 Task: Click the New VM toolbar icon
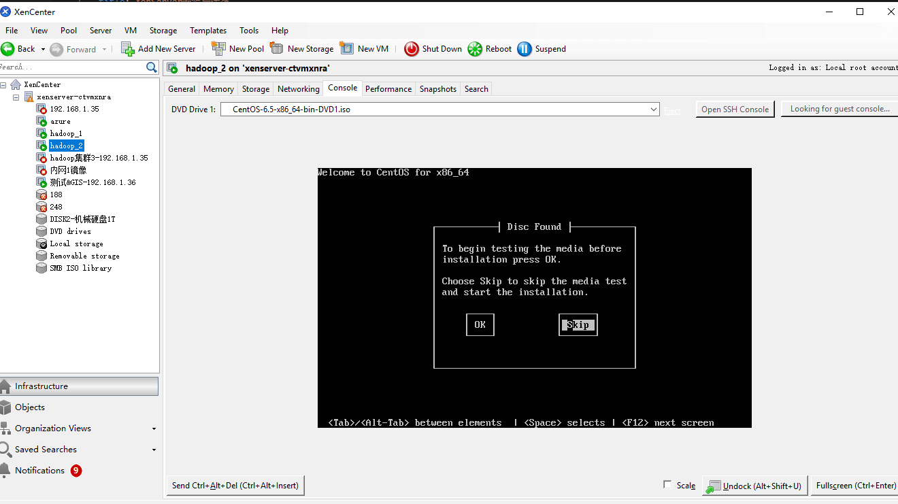(347, 49)
